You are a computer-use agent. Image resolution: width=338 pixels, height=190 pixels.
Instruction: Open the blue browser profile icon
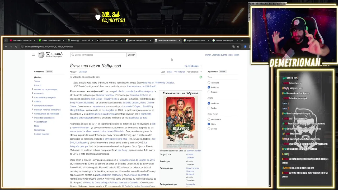(245, 47)
